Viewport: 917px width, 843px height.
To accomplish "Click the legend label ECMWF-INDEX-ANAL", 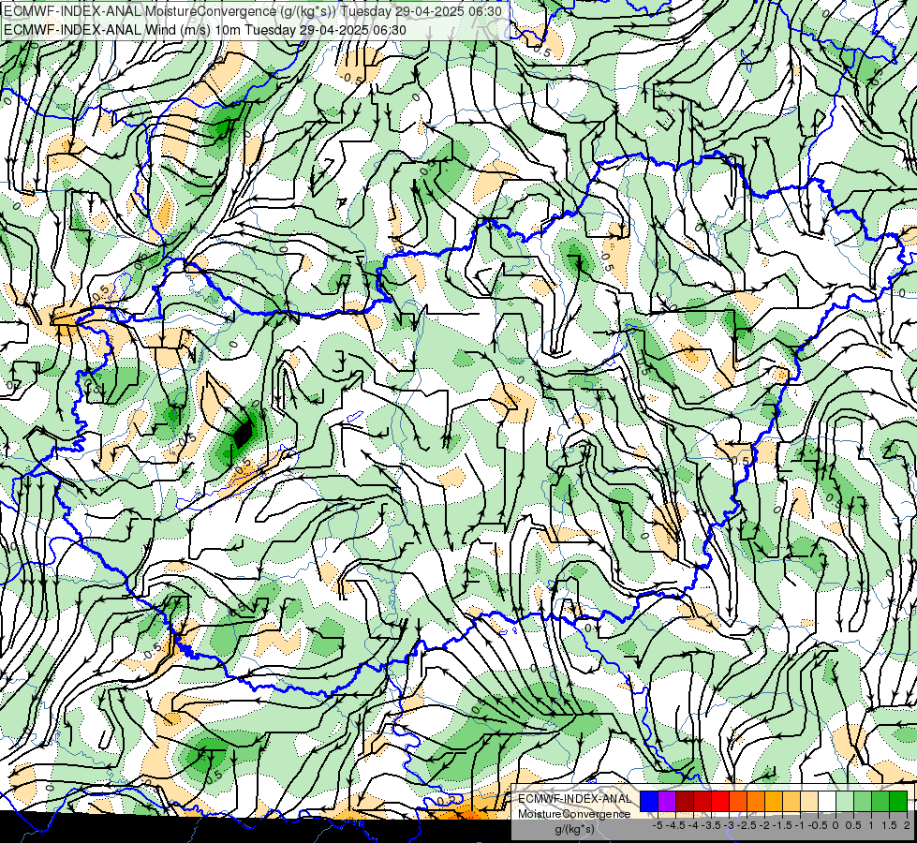I will [x=575, y=799].
